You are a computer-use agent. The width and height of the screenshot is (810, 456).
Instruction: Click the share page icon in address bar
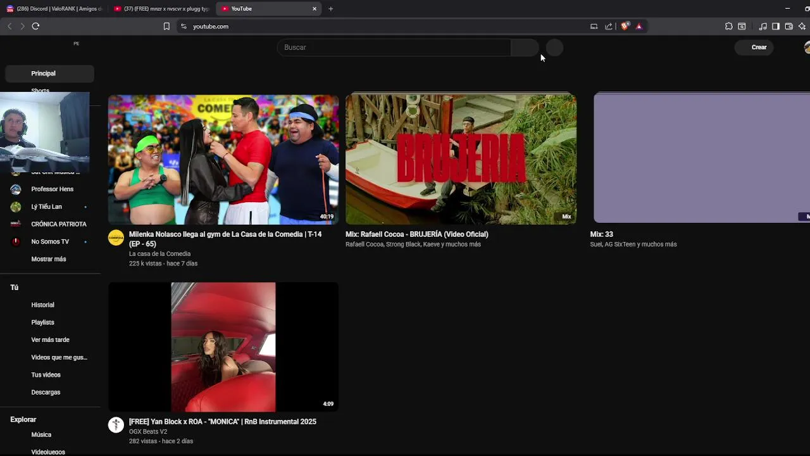(609, 26)
